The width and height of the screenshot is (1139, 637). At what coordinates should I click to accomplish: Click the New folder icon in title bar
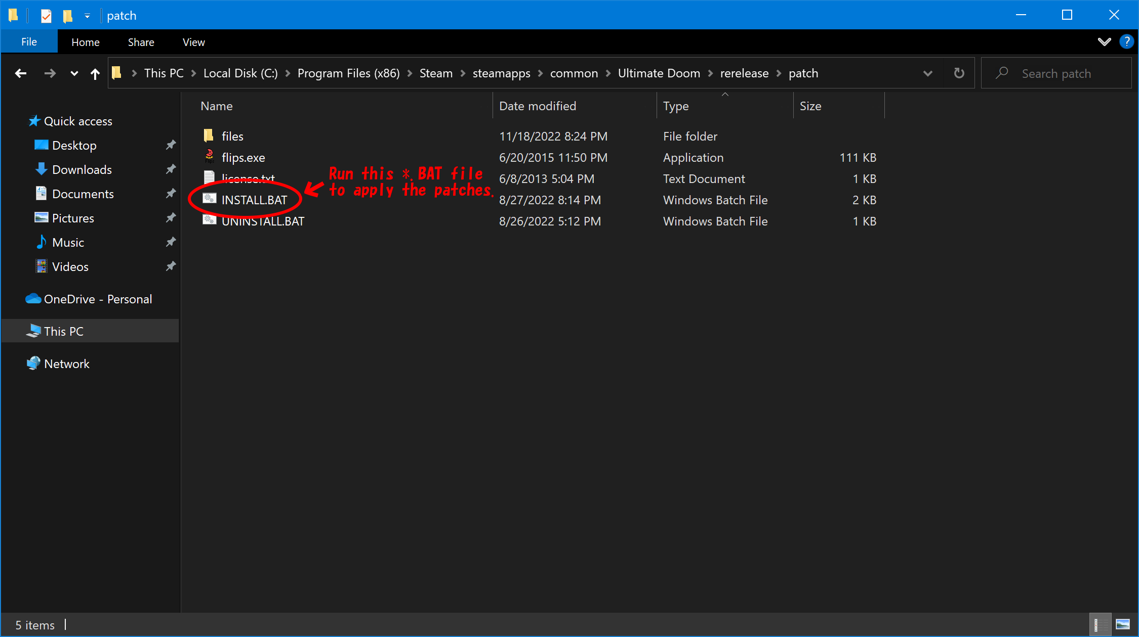(x=67, y=16)
